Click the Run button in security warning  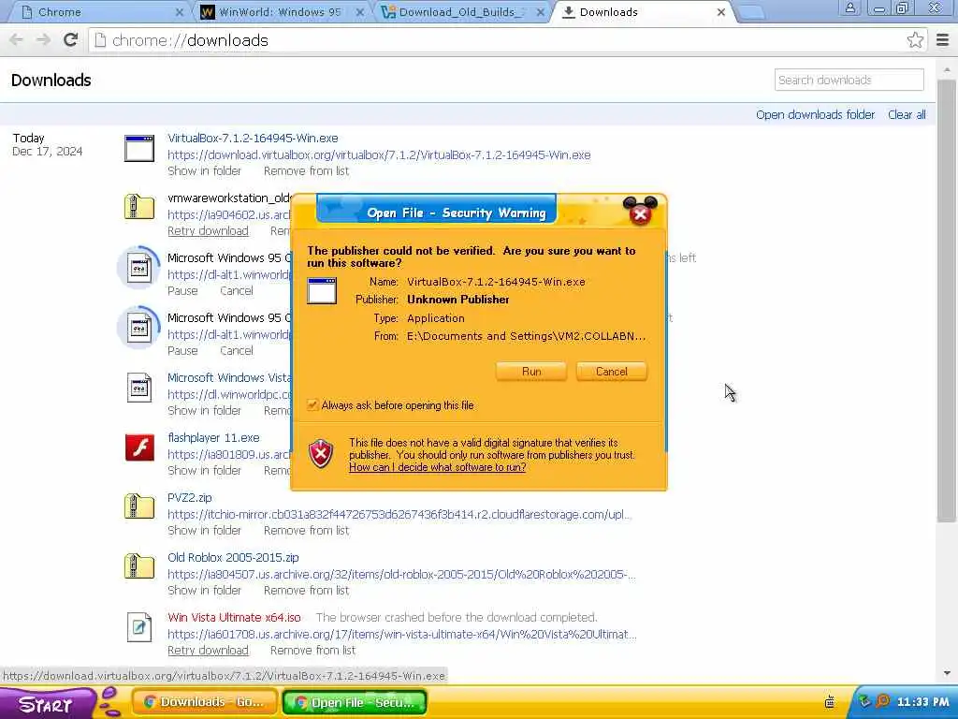coord(531,371)
